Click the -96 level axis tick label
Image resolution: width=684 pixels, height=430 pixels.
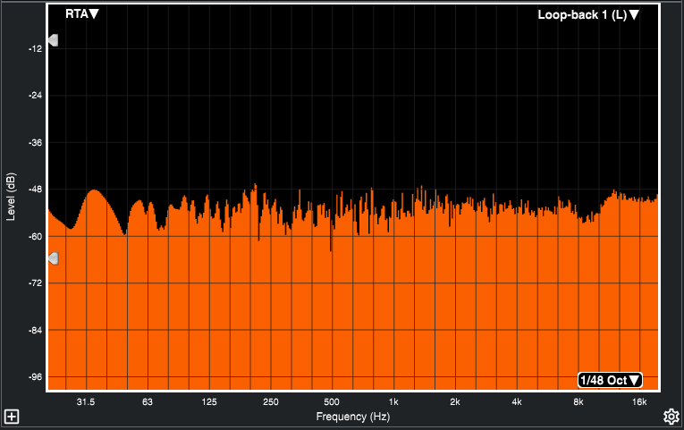pos(35,377)
